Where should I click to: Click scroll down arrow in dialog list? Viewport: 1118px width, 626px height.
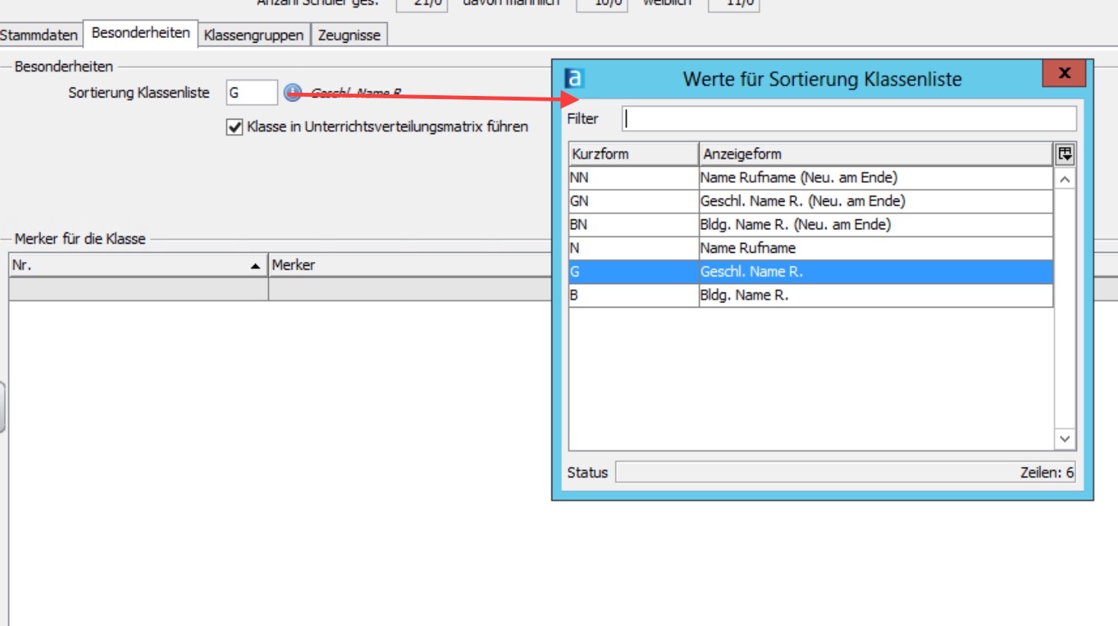(x=1065, y=439)
